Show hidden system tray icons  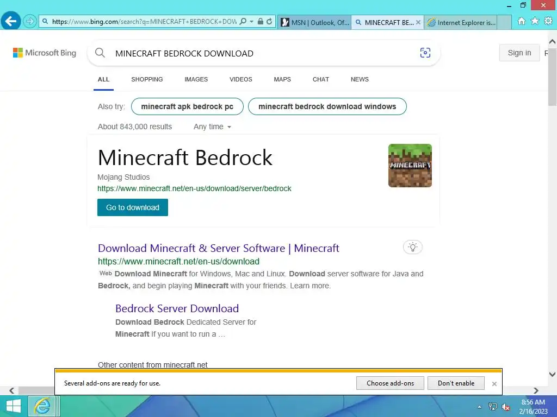[x=479, y=407]
